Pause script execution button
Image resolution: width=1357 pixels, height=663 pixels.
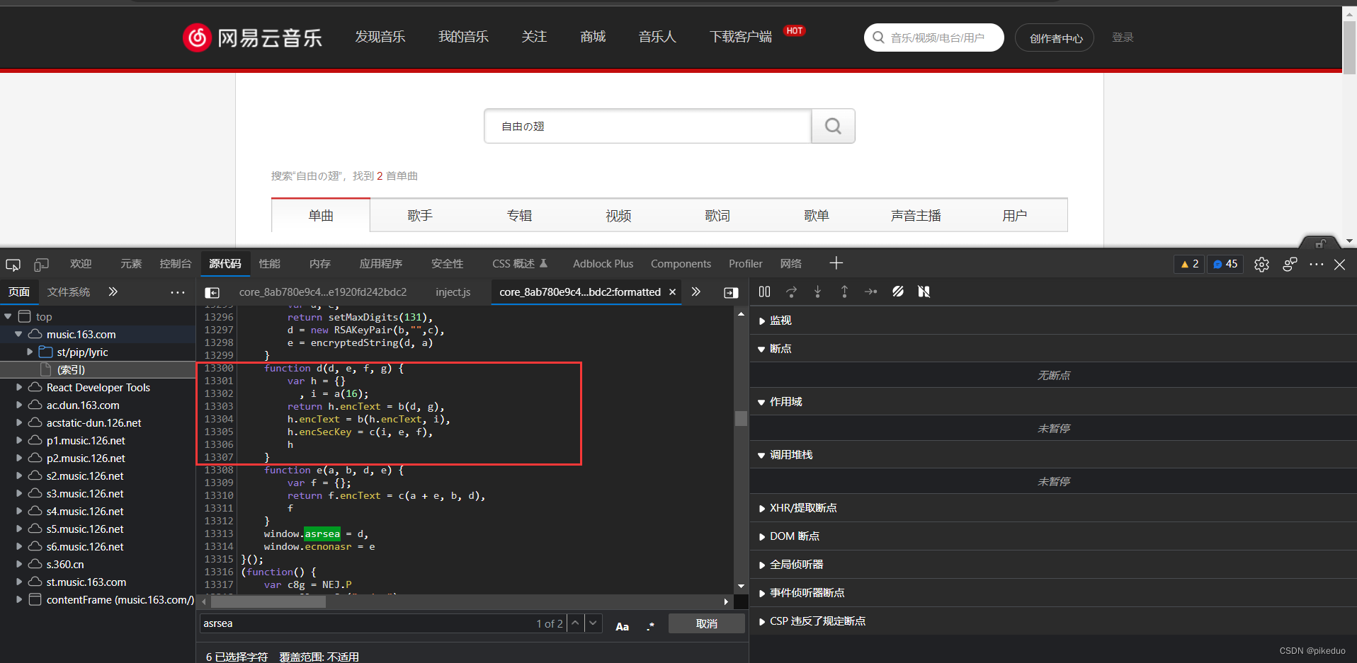point(764,292)
